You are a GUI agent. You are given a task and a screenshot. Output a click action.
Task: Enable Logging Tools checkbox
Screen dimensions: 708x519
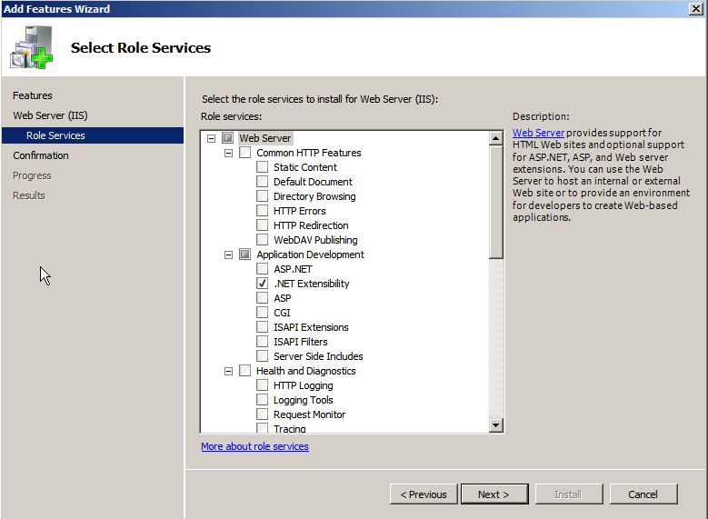pos(262,400)
